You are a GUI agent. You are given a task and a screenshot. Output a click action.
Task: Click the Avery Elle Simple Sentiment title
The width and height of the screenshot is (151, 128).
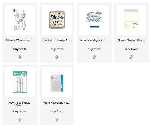[x=20, y=104]
